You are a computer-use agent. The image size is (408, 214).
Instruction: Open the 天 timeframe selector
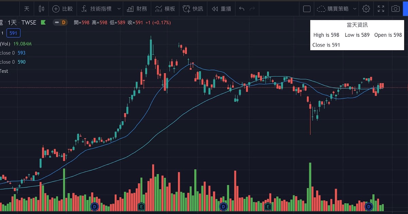click(27, 8)
